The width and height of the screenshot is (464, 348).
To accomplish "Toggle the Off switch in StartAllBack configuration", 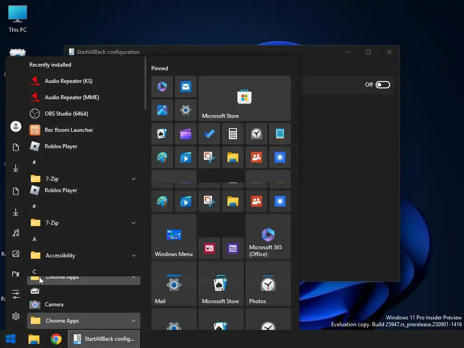I will (x=382, y=85).
